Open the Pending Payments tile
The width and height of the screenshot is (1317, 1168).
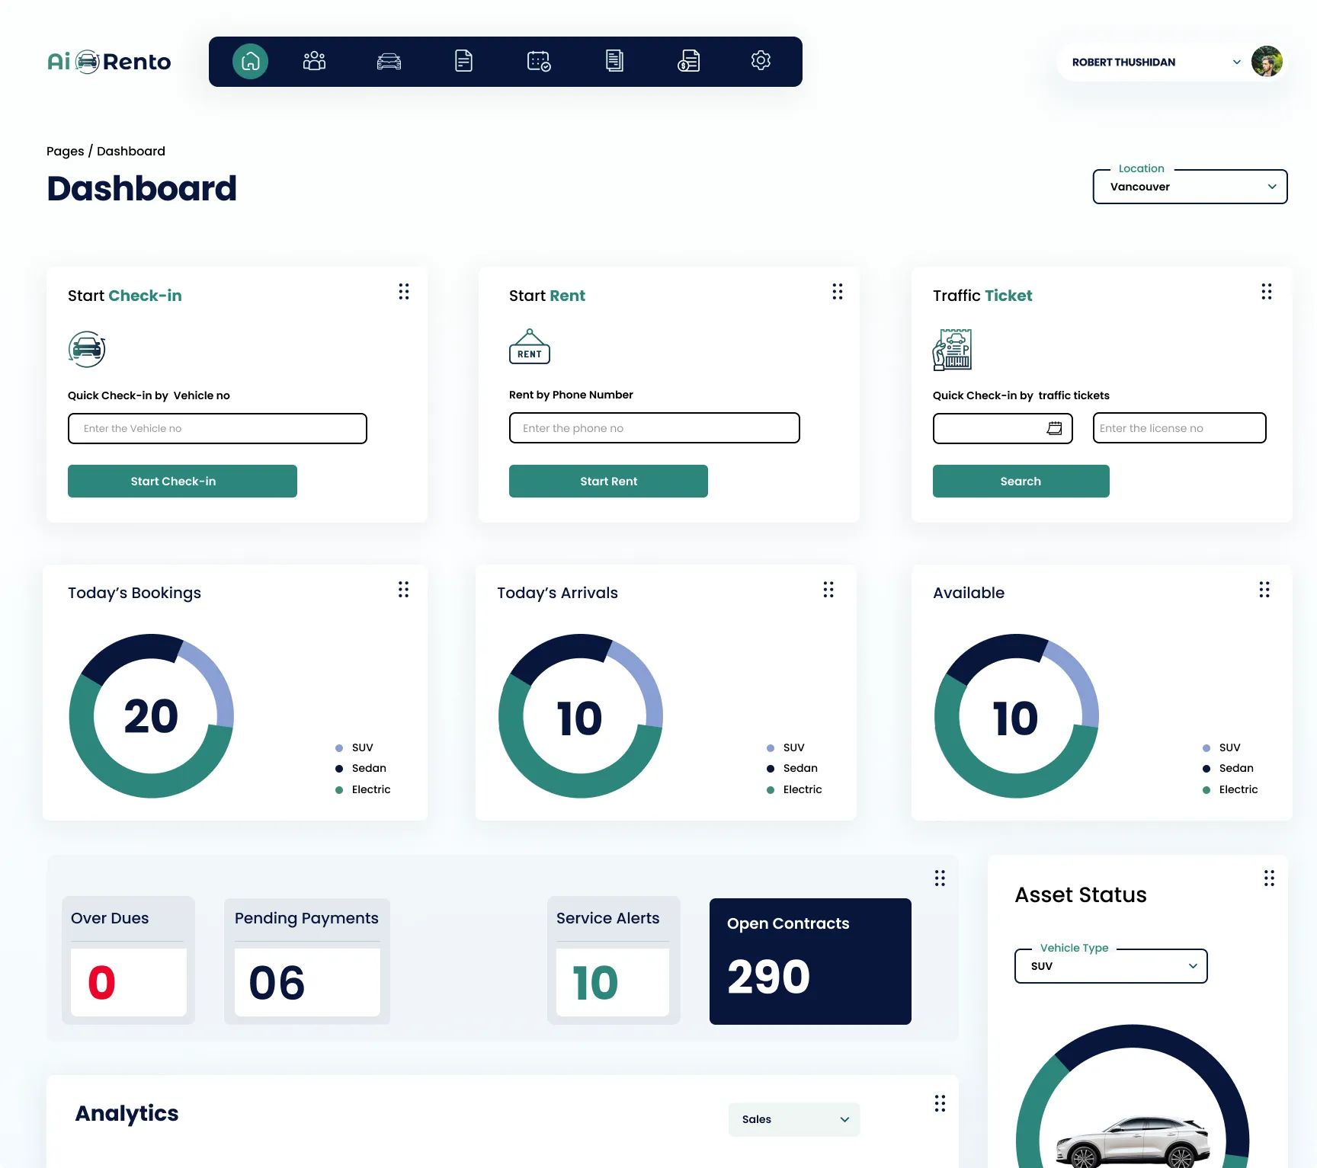click(307, 961)
